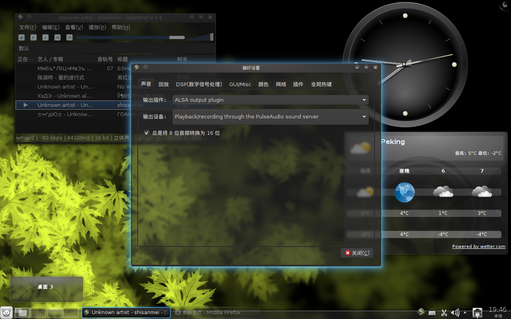
Task: Click the 桌面 3 desktop indicator
Action: click(47, 289)
